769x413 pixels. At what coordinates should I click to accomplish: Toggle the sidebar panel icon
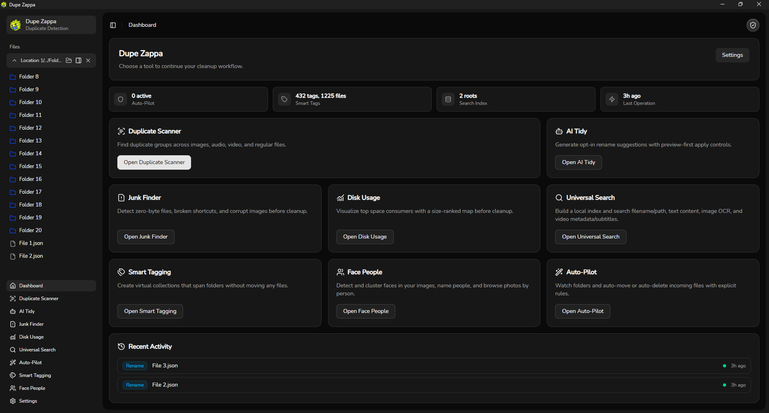tap(113, 25)
